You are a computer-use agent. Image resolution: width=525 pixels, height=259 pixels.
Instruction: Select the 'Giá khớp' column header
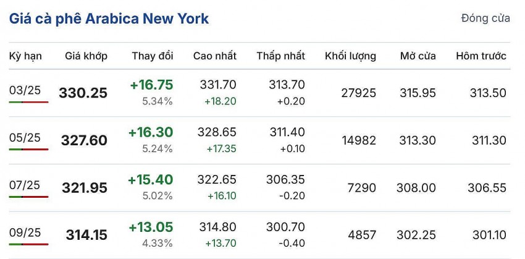point(86,56)
